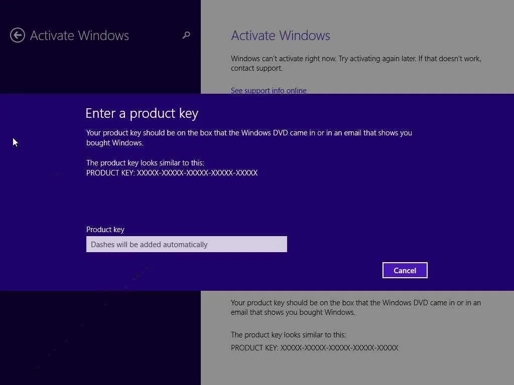Open the search magnifier icon in sidebar
Viewport: 514px width, 385px height.
click(186, 35)
